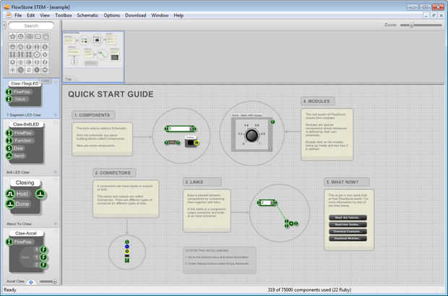This screenshot has width=448, height=296.
Task: Click the integer box in the Links circle
Action: coord(267,203)
